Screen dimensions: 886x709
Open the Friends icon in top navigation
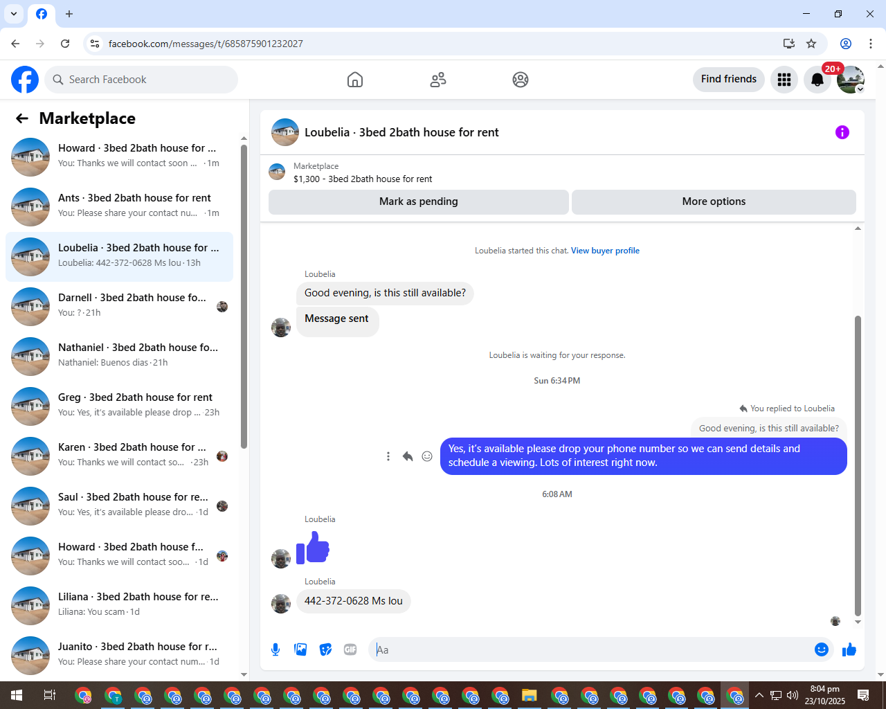(x=438, y=80)
